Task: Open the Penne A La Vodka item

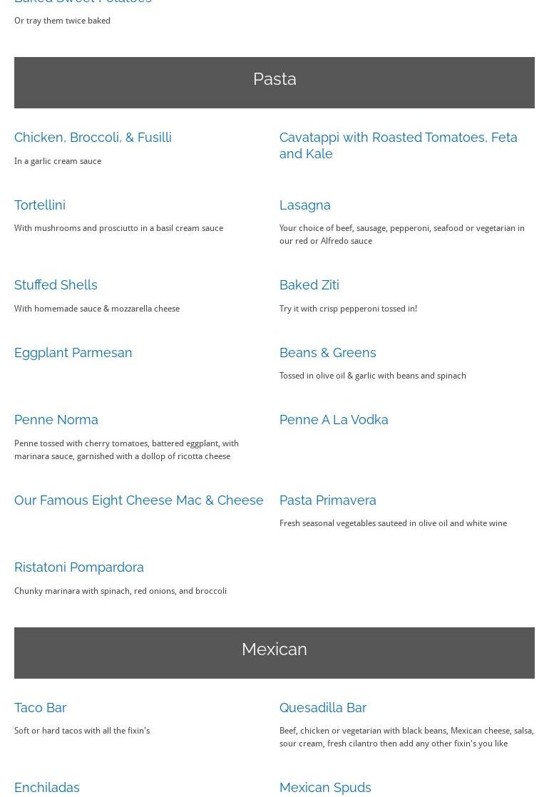Action: tap(334, 419)
